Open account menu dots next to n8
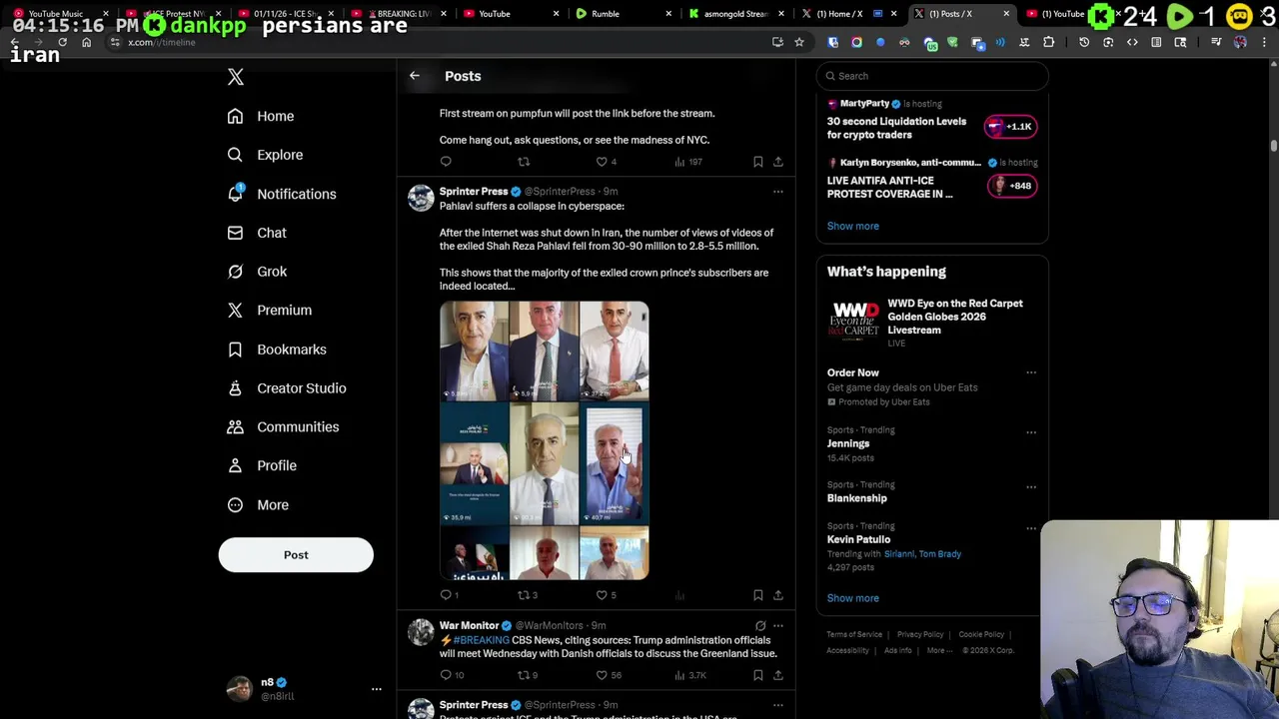The image size is (1279, 719). click(x=377, y=689)
